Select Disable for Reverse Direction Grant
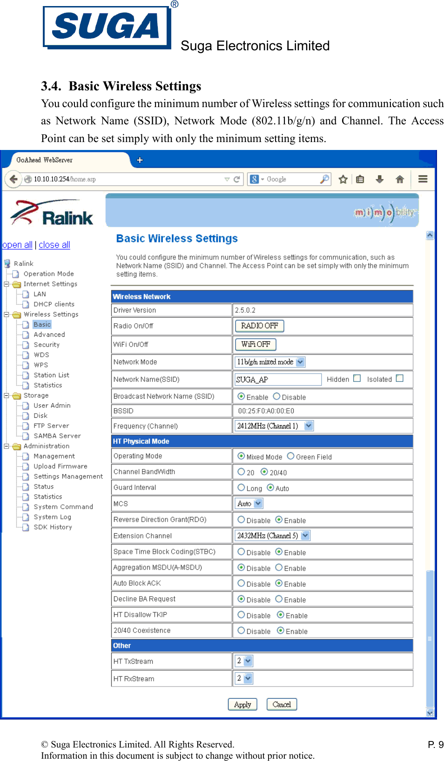This screenshot has width=444, height=761. point(241,520)
